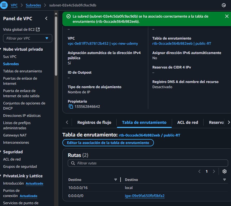Open the igw-09e9fa650fbf0bfa2 gateway link
231x206 pixels.
point(145,196)
